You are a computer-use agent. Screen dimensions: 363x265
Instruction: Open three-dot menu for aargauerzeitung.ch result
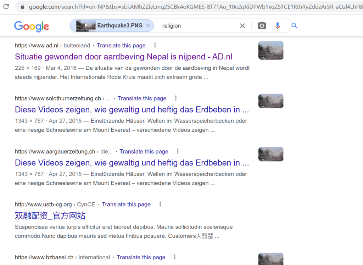pos(178,151)
